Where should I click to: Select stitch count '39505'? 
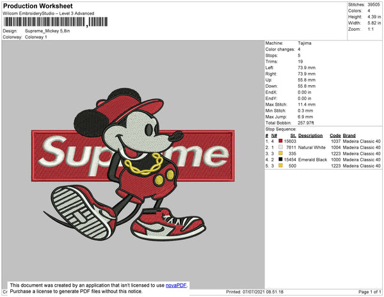coord(374,4)
